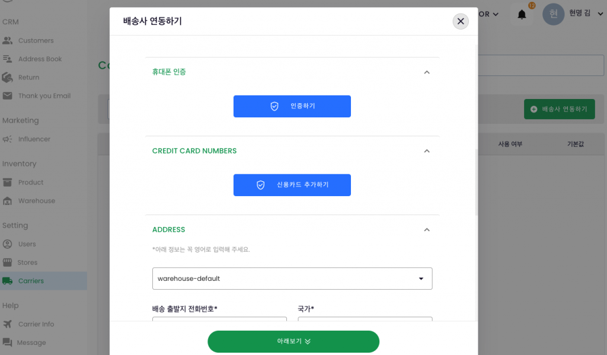Click the dialog's vertical scrollbar
This screenshot has width=607, height=355.
(475, 178)
